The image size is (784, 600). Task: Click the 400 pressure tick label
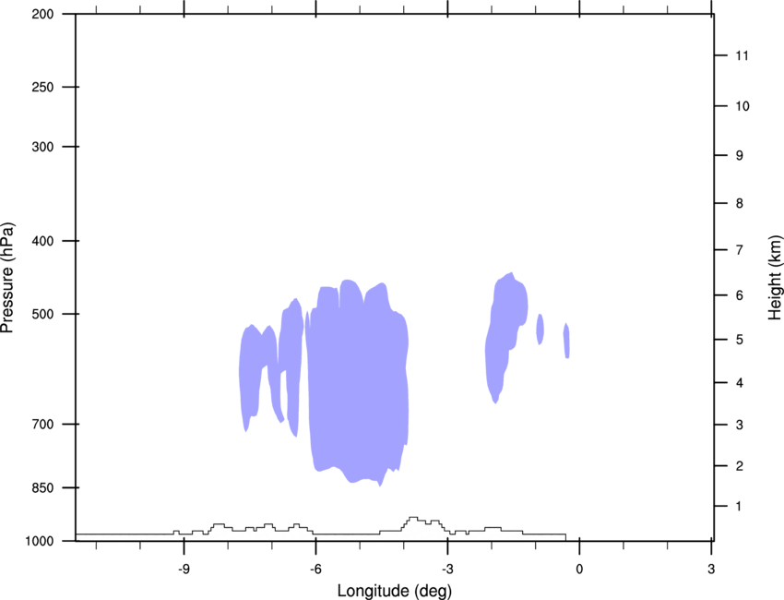point(42,241)
